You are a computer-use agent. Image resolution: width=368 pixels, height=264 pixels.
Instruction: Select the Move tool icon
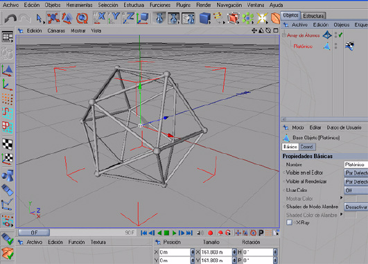click(x=53, y=18)
